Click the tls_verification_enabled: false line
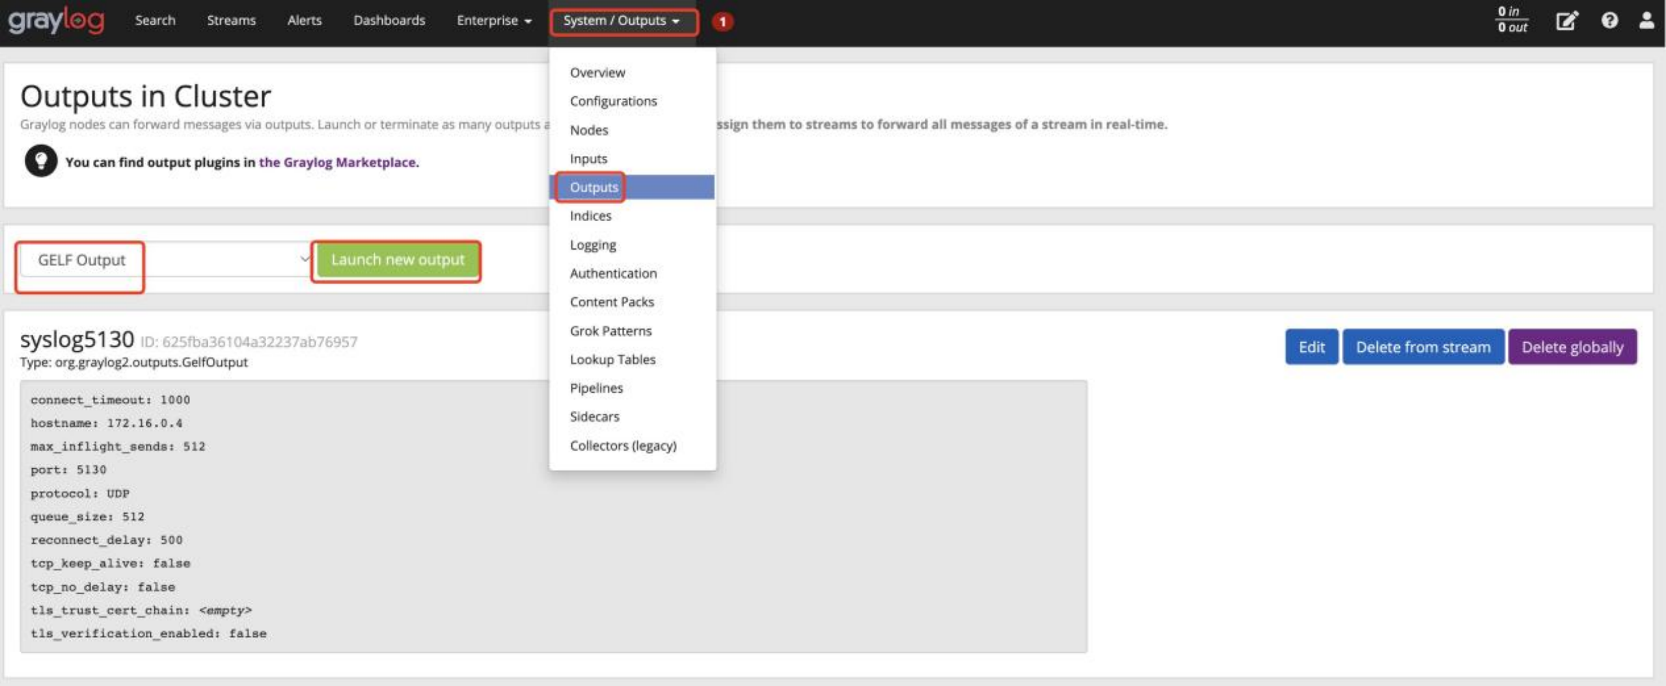The height and width of the screenshot is (686, 1666). click(148, 633)
